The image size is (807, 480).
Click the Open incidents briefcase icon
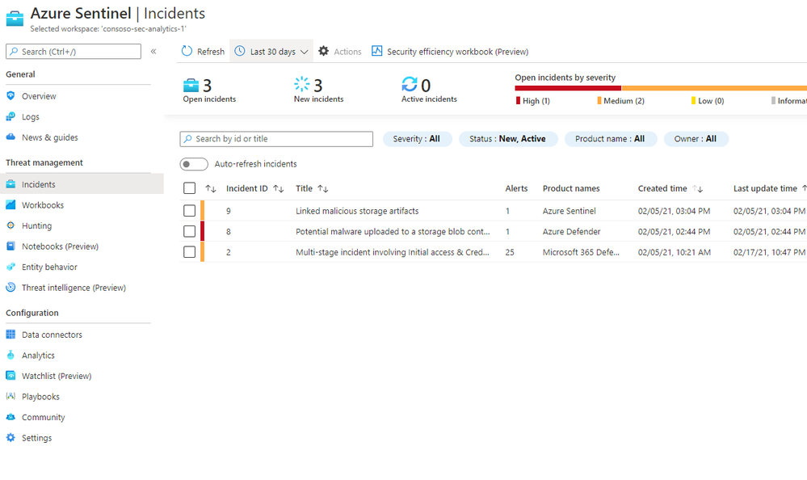[x=191, y=85]
